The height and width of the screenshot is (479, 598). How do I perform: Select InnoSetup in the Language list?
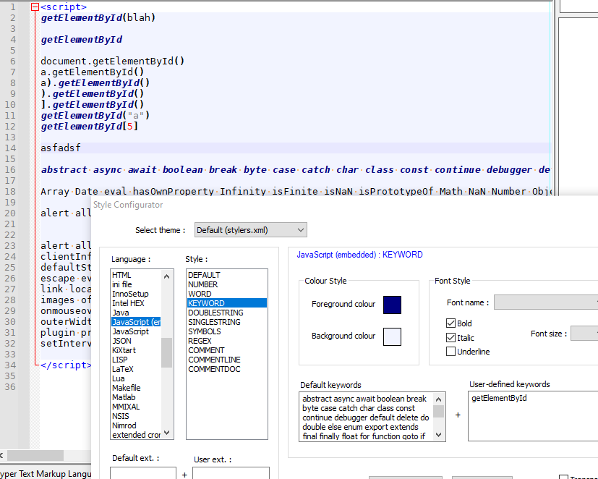(130, 294)
